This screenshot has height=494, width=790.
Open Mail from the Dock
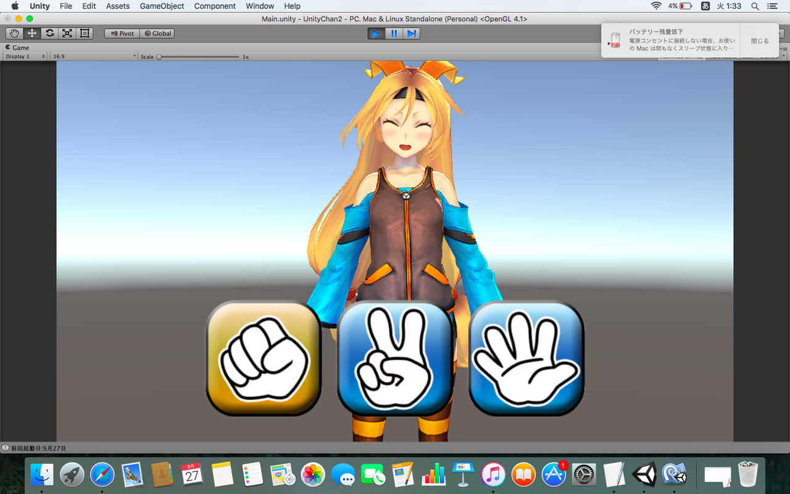tap(132, 474)
